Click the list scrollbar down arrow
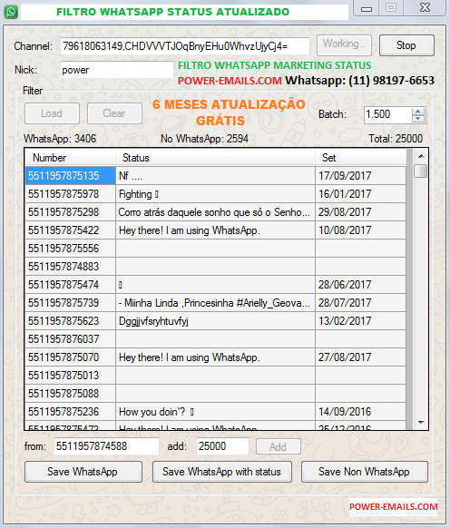 (x=421, y=422)
